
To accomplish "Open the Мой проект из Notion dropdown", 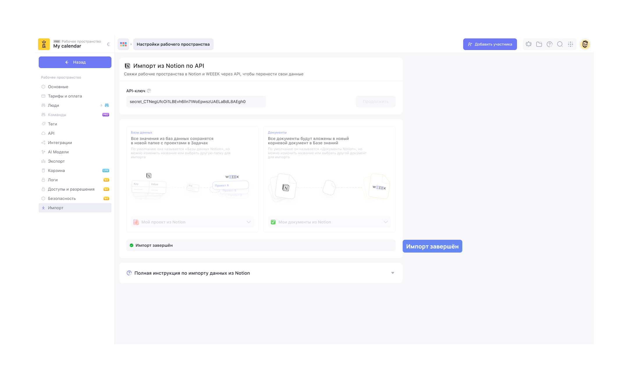I will coord(192,222).
